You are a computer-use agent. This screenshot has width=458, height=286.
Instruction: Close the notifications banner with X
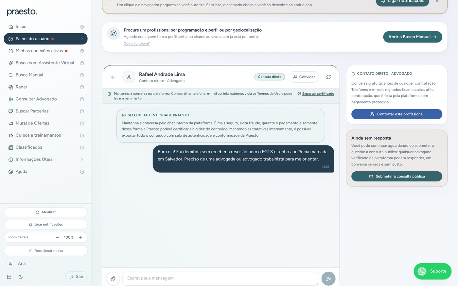pos(437,1)
